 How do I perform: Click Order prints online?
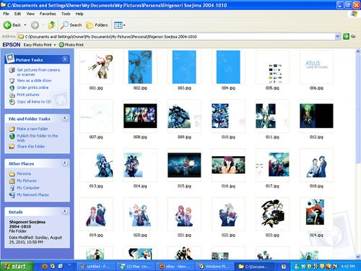32,87
